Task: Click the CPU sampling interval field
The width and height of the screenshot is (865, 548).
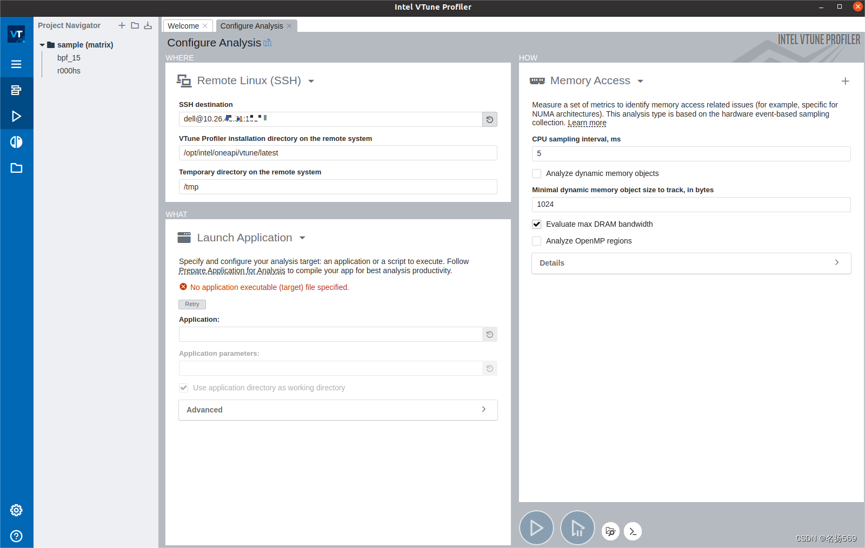Action: tap(691, 154)
